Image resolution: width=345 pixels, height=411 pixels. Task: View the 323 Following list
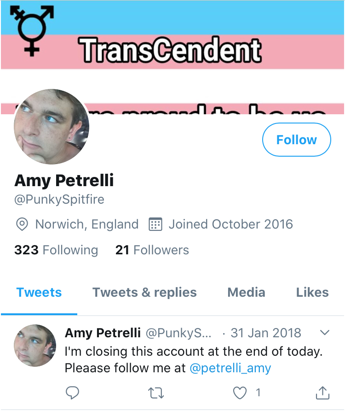pos(56,250)
